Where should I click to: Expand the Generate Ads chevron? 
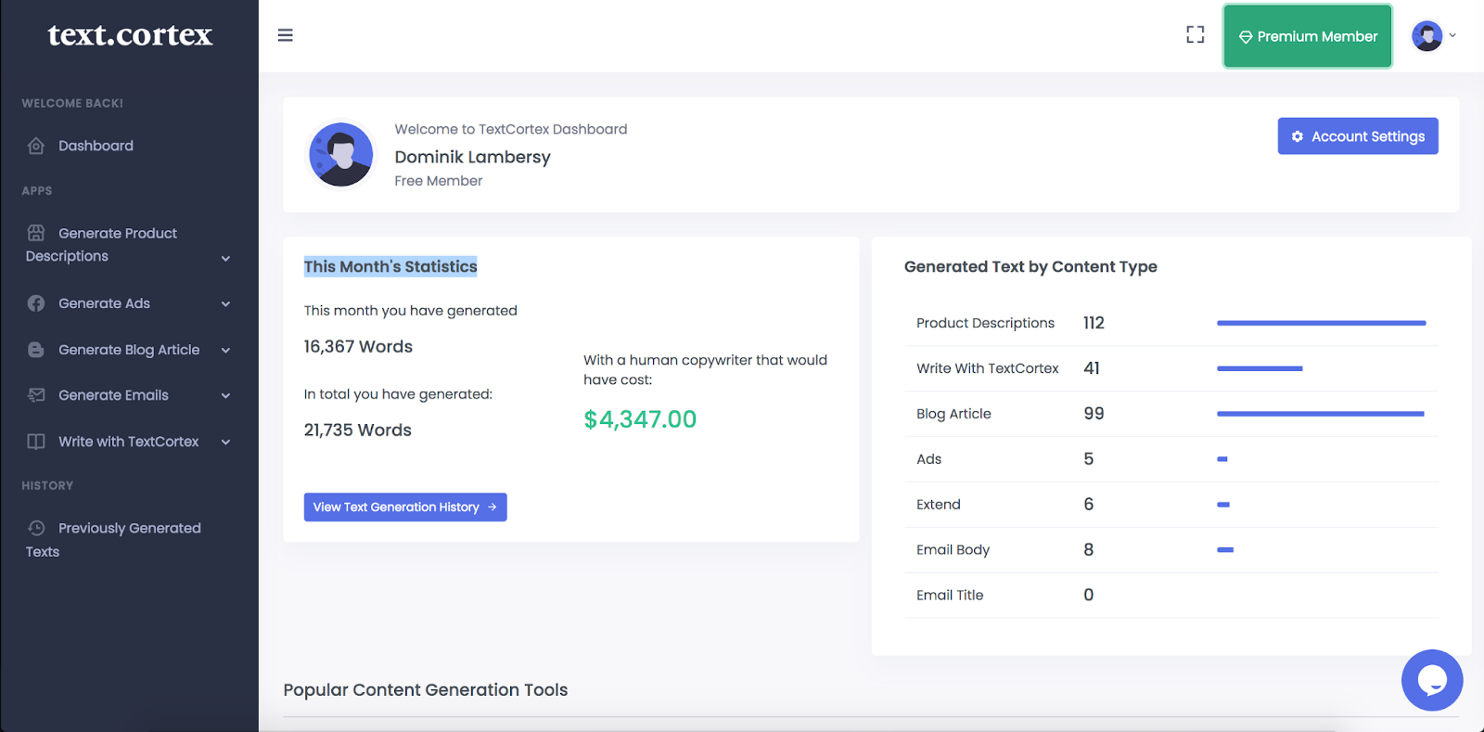pyautogui.click(x=225, y=303)
